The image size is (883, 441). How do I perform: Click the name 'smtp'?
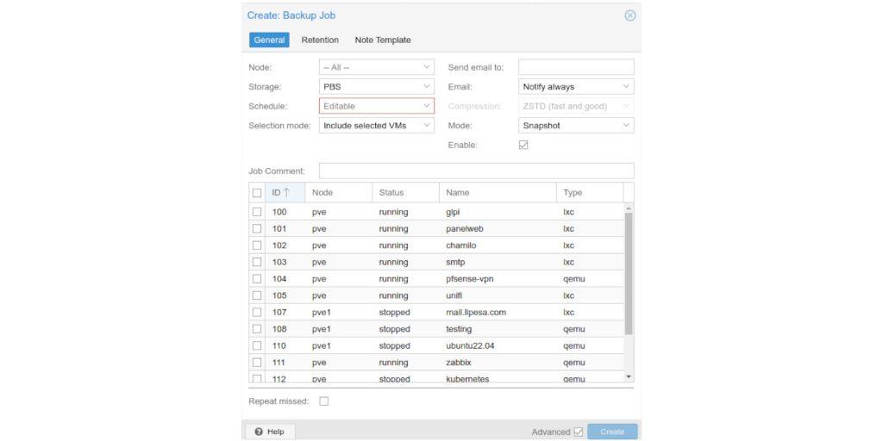(x=455, y=262)
